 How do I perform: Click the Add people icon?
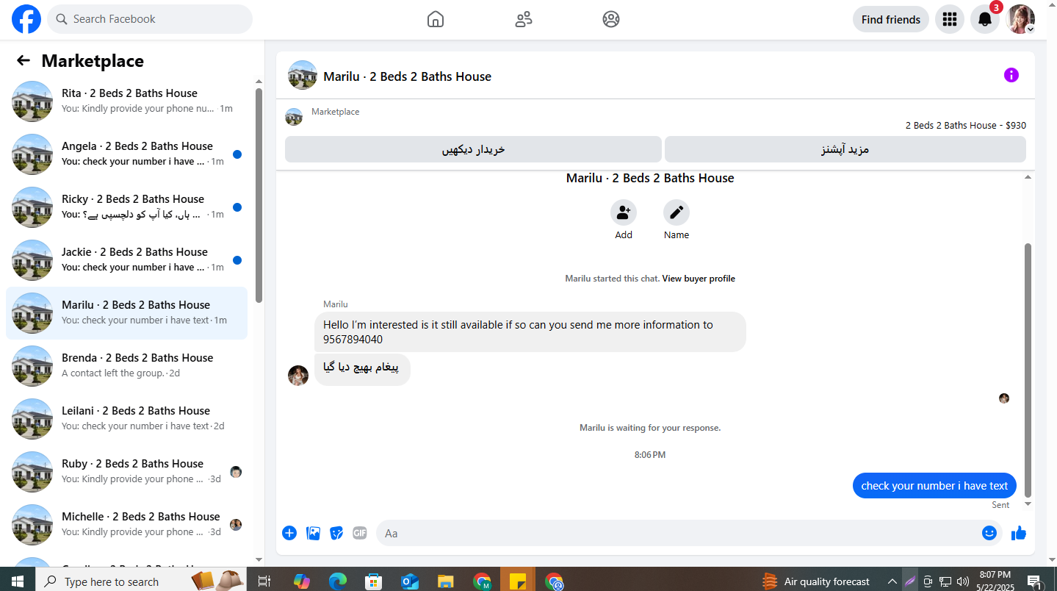[x=624, y=212]
